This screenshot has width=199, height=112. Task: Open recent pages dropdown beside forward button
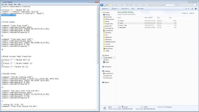coord(107,5)
